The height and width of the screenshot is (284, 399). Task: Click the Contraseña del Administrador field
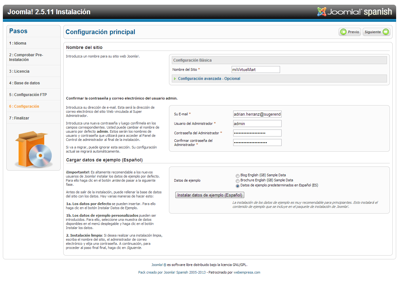coord(257,133)
